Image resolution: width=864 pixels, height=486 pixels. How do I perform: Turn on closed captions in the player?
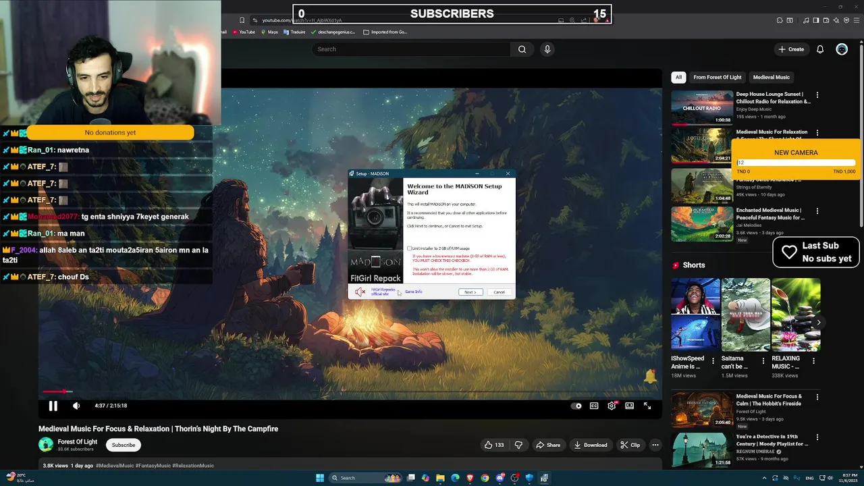point(594,406)
